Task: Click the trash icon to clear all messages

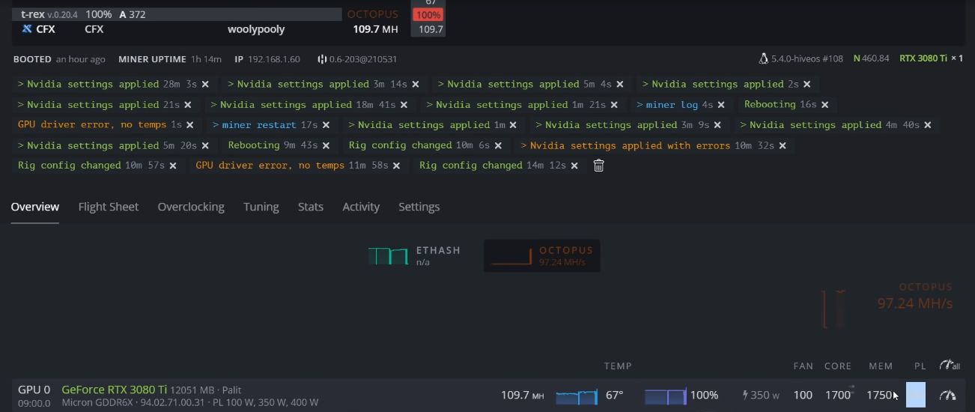Action: tap(598, 166)
